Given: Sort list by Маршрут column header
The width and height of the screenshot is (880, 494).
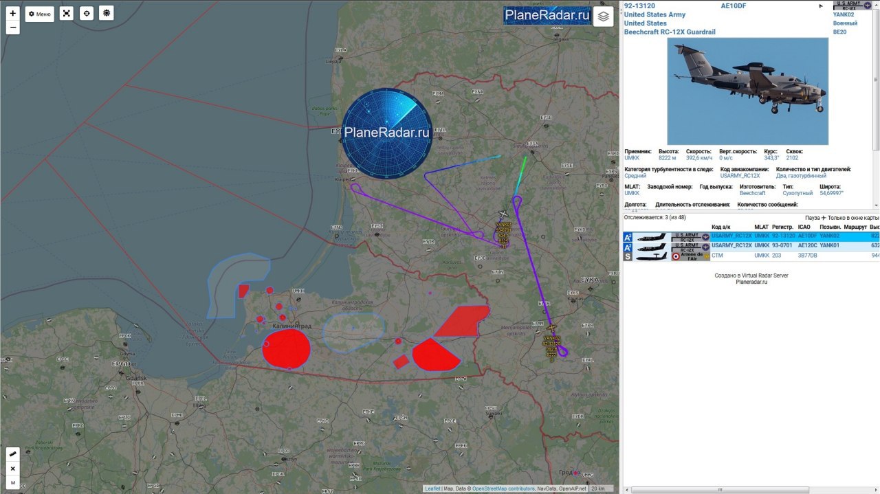Looking at the screenshot, I should [x=855, y=227].
